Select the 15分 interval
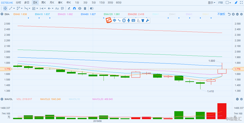 click(102, 2)
